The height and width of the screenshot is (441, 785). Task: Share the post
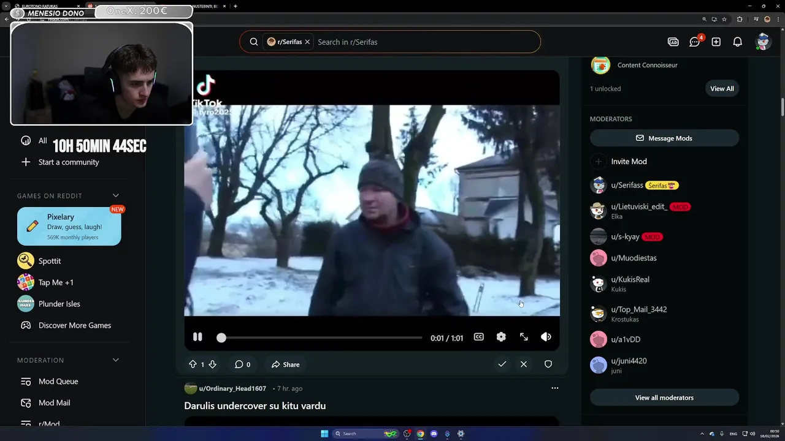[x=285, y=364]
